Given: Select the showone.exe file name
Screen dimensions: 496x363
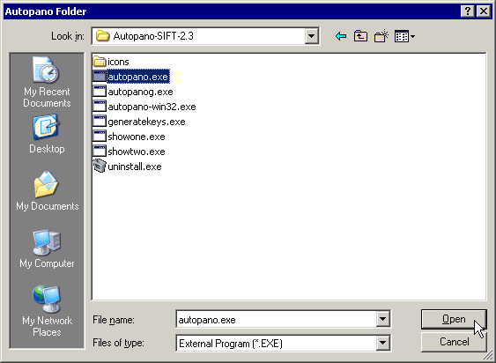Looking at the screenshot, I should tap(137, 137).
